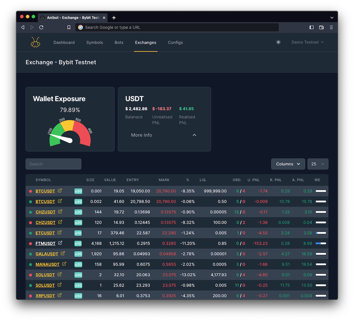Open external link icon beside GALAUSDT
354x321 pixels.
point(63,253)
